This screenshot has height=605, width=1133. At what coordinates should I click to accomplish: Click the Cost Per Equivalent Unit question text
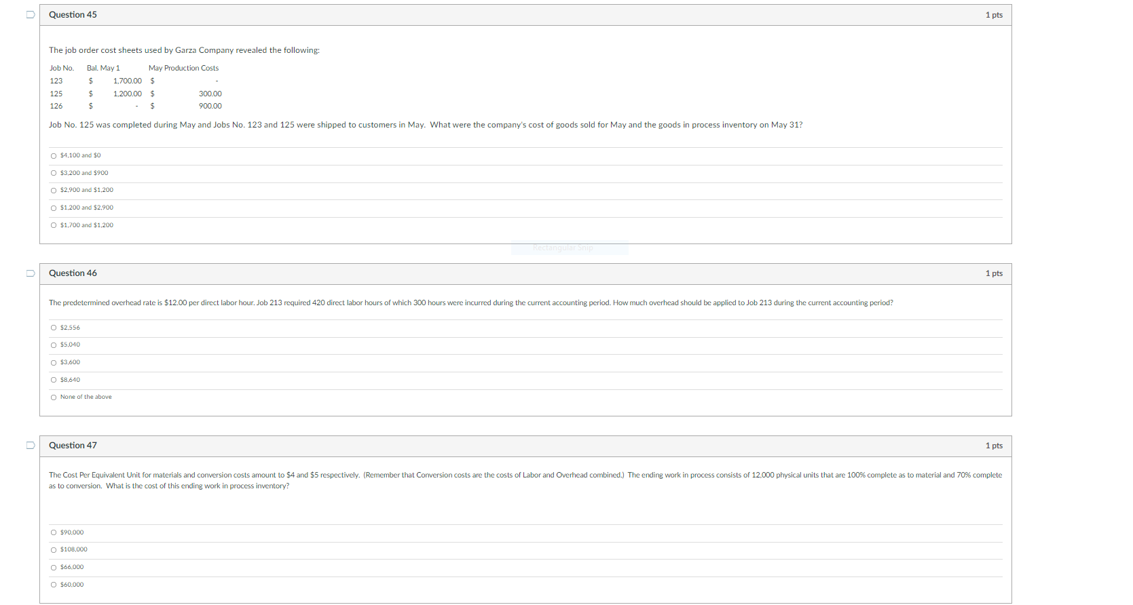(x=525, y=480)
